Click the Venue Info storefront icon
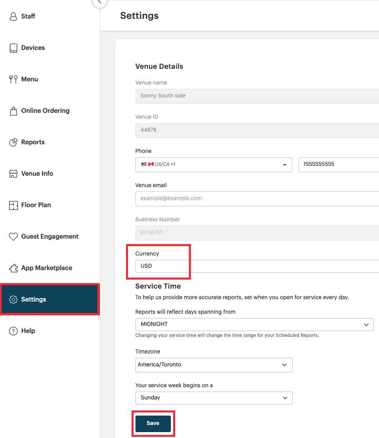The width and height of the screenshot is (379, 438). tap(14, 173)
